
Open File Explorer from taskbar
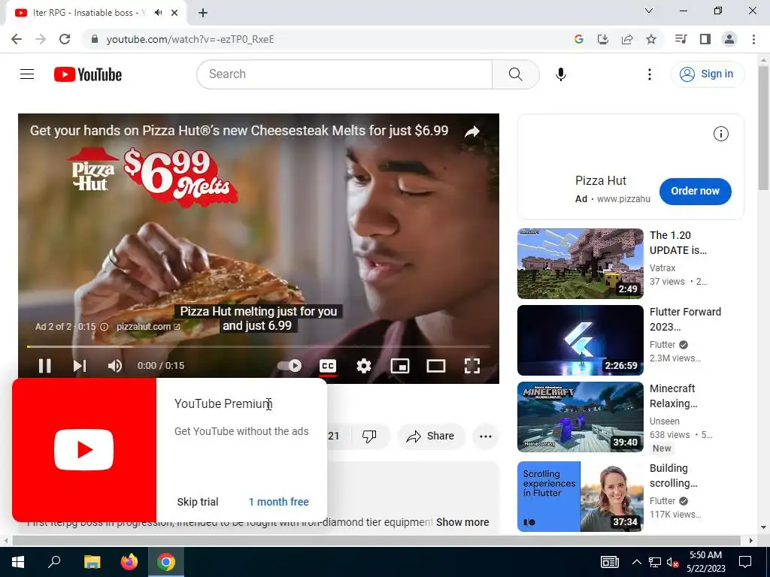92,562
